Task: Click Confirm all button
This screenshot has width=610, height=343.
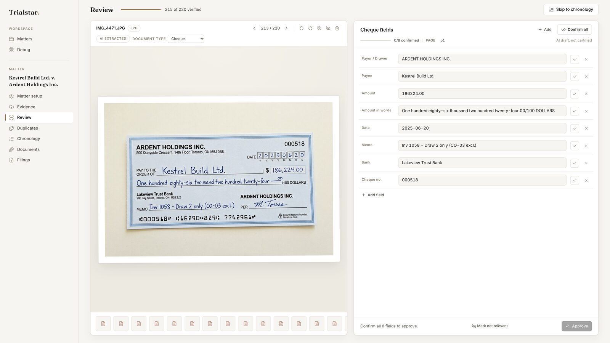Action: click(575, 29)
